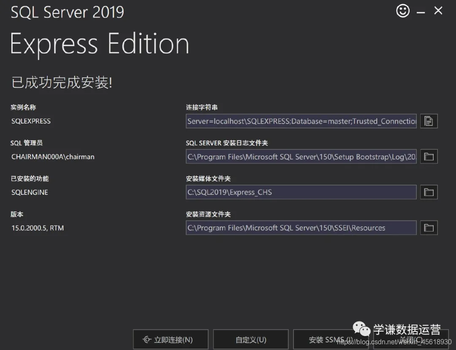The image size is (456, 350).
Task: Click the 自定义(U) button
Action: (251, 339)
